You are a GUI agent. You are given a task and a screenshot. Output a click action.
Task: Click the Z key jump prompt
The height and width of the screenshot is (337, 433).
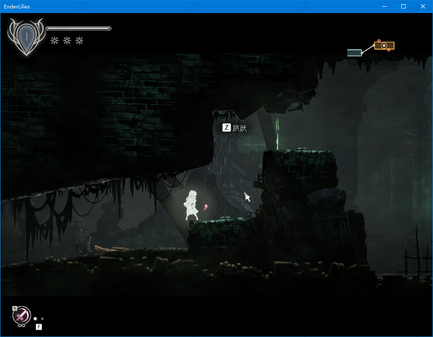point(227,128)
